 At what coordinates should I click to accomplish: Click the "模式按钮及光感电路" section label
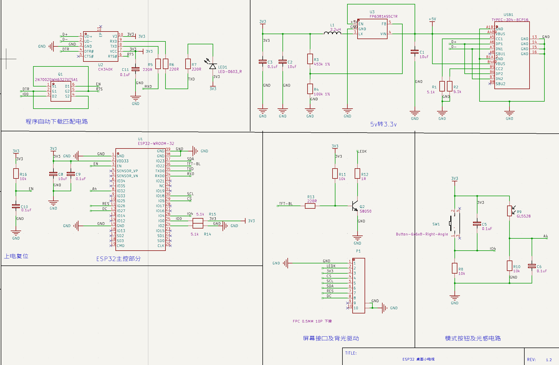[x=473, y=338]
